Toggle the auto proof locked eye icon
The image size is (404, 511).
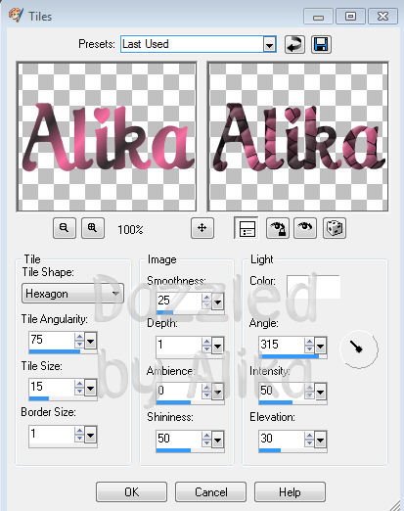point(277,228)
